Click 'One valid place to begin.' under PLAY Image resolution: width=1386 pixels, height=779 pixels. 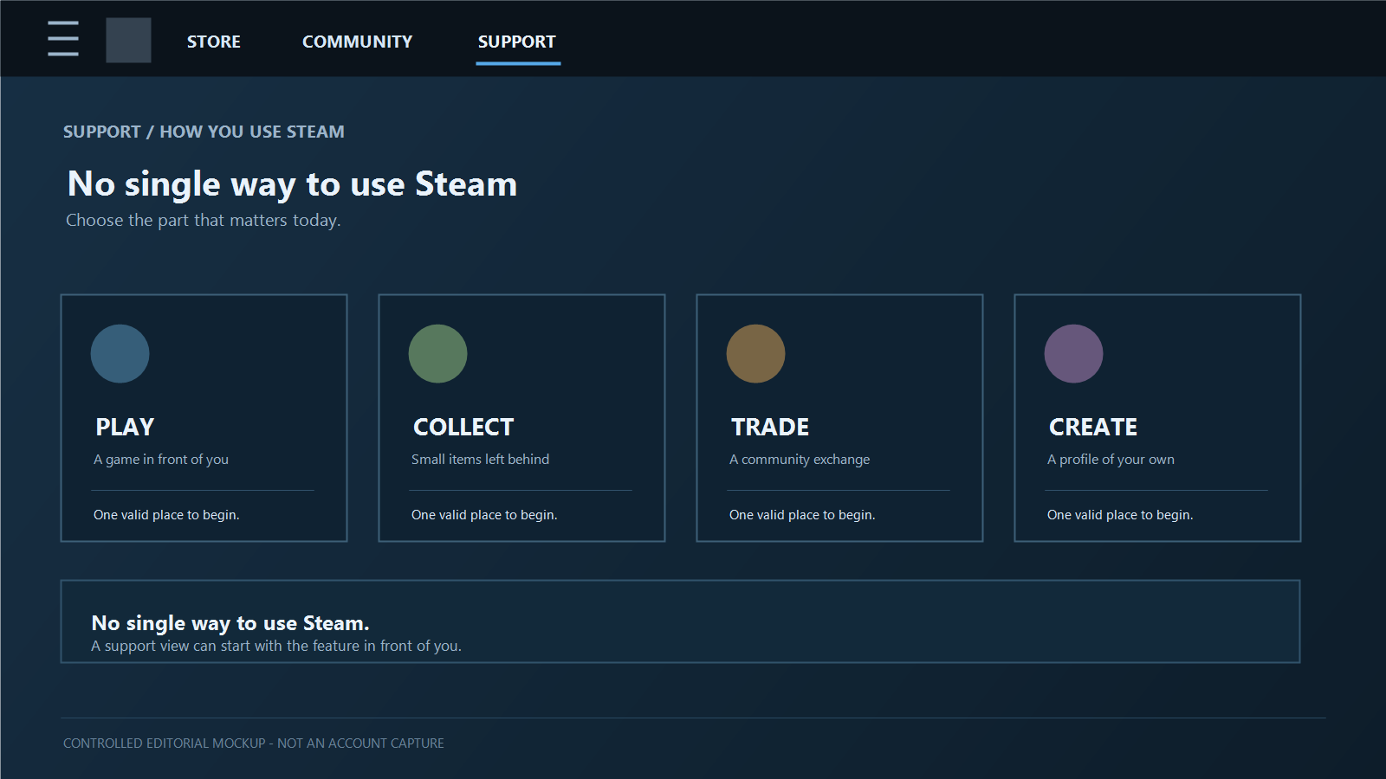166,515
